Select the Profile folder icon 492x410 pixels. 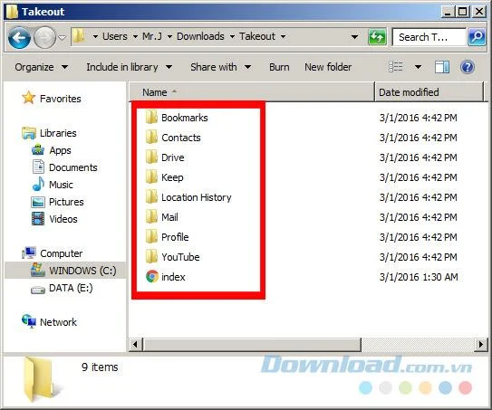[152, 237]
